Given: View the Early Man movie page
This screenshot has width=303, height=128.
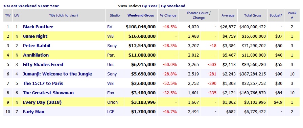Looking at the screenshot, I should (33, 111).
